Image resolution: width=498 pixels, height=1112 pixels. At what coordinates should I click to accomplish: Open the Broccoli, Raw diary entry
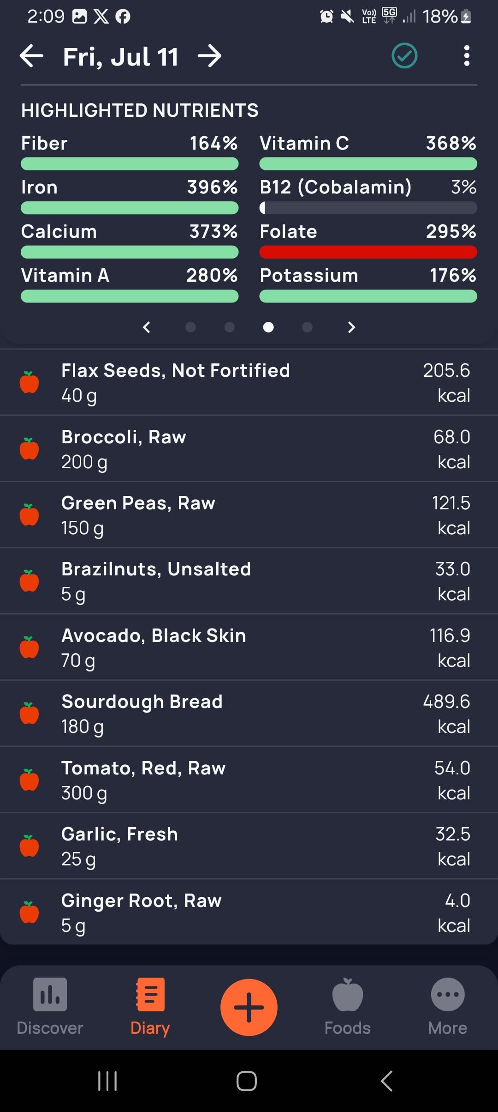(x=249, y=449)
